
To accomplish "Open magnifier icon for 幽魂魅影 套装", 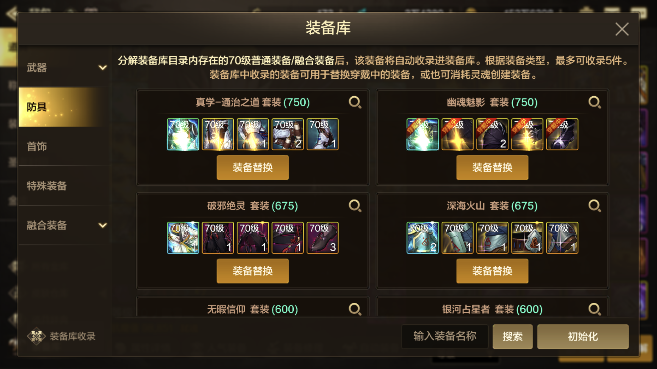I will [595, 102].
